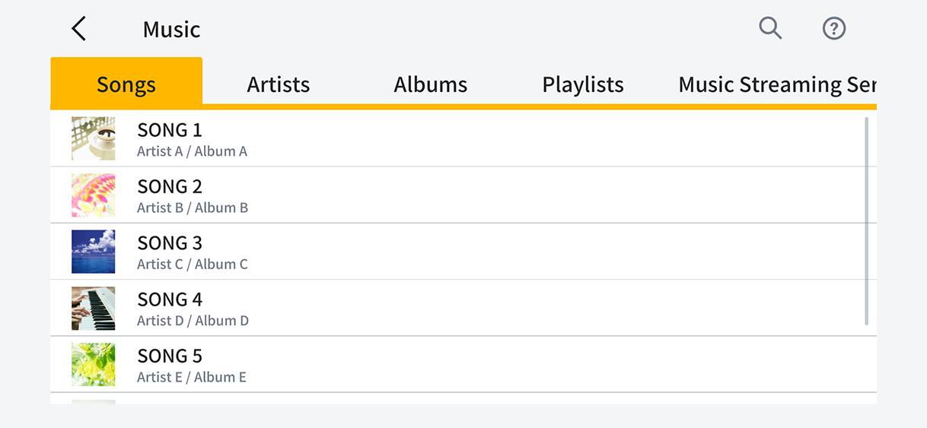Play SONG 5 by Artist E
This screenshot has height=428, width=927.
tap(457, 364)
